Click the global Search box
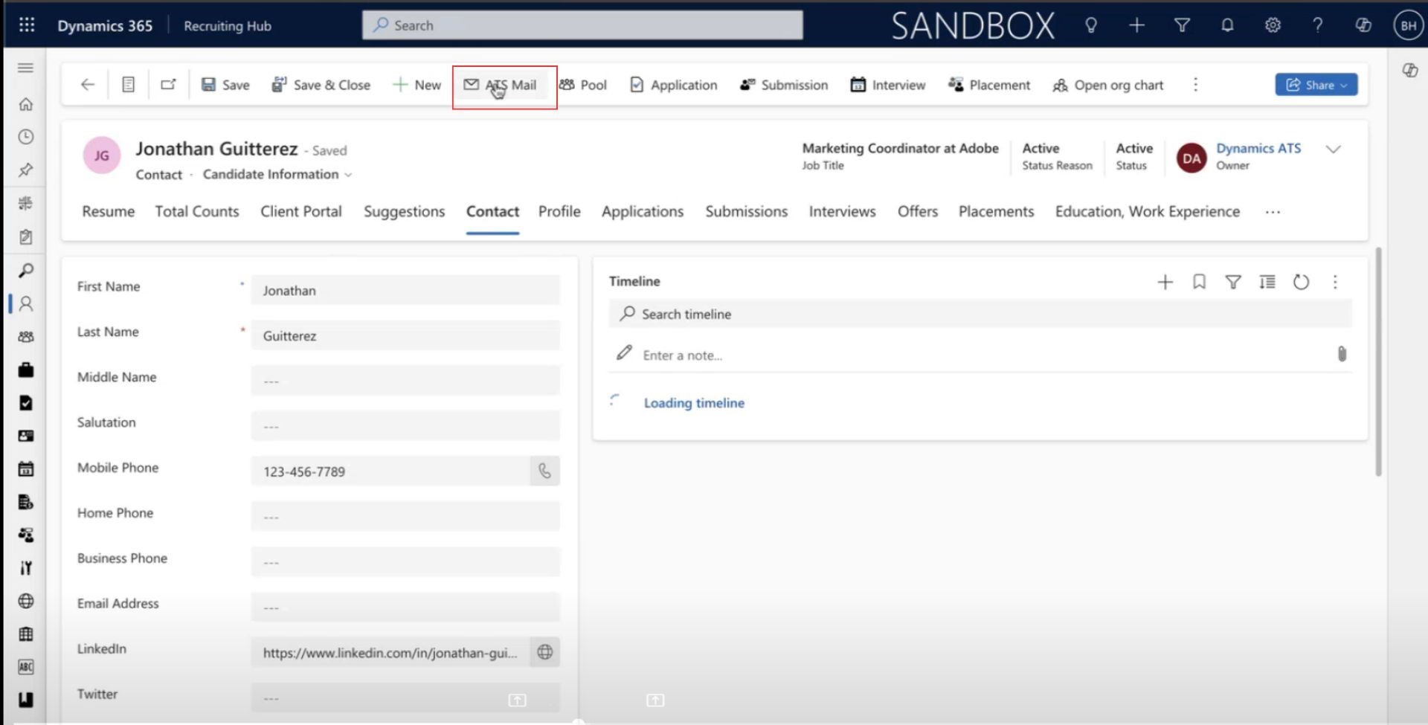This screenshot has height=725, width=1428. pyautogui.click(x=582, y=25)
